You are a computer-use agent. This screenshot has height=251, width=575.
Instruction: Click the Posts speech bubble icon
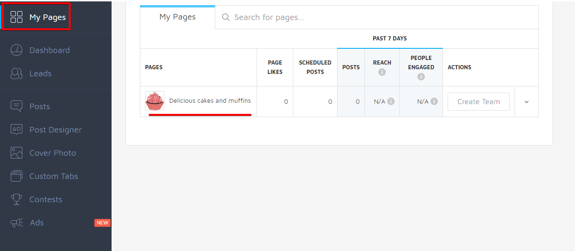click(x=17, y=106)
